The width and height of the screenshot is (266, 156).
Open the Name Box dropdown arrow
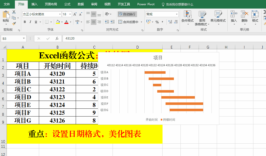click(x=24, y=38)
